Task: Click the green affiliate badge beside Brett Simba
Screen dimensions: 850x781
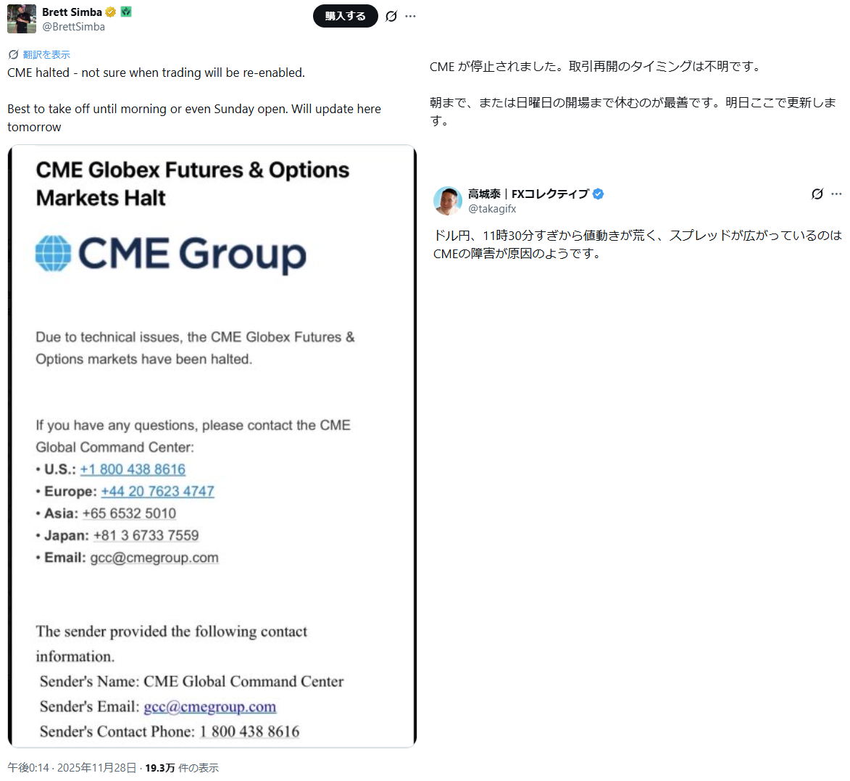Action: (x=126, y=12)
